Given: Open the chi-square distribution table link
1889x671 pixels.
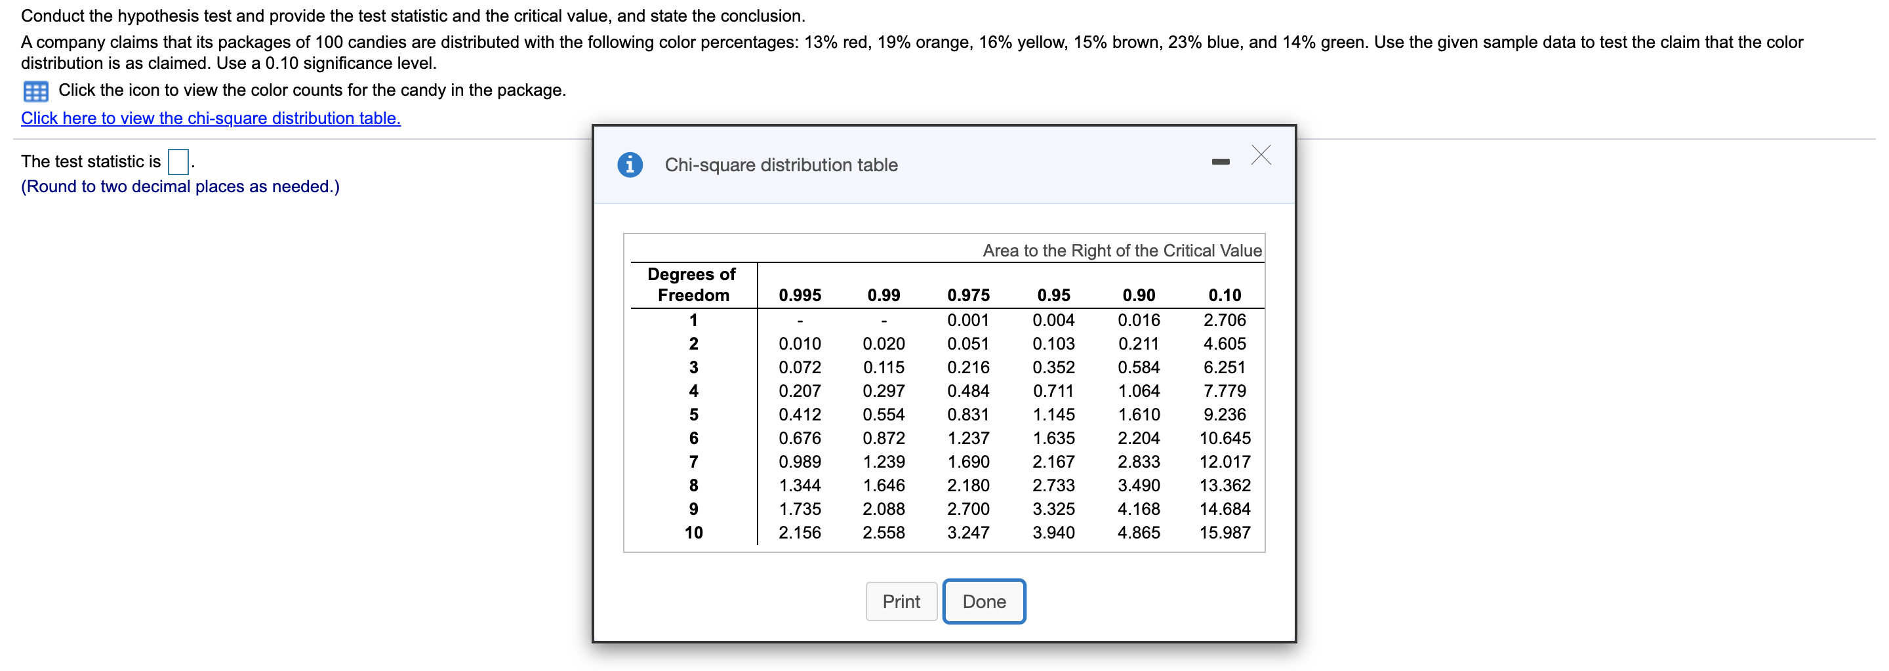Looking at the screenshot, I should coord(211,117).
